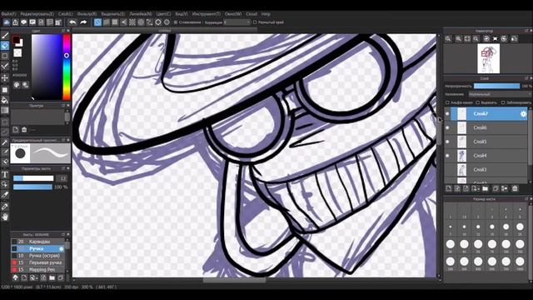The width and height of the screenshot is (533, 300).
Task: Select the Hand pan tool
Action: (5, 217)
